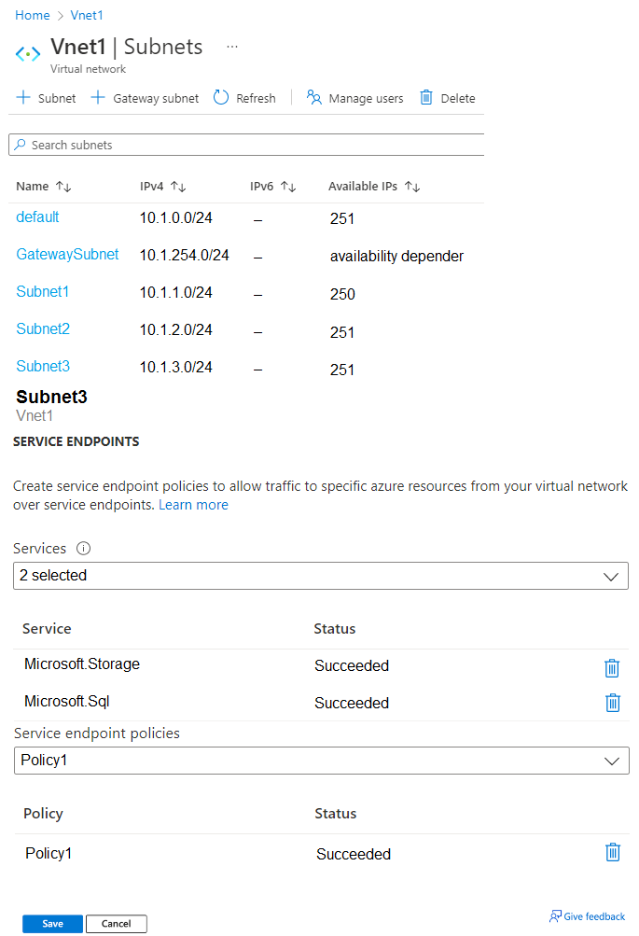Delete the Microsoft.Storage service endpoint
This screenshot has height=936, width=639.
tap(612, 667)
